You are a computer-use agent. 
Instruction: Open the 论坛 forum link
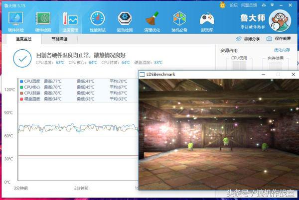pos(234,5)
